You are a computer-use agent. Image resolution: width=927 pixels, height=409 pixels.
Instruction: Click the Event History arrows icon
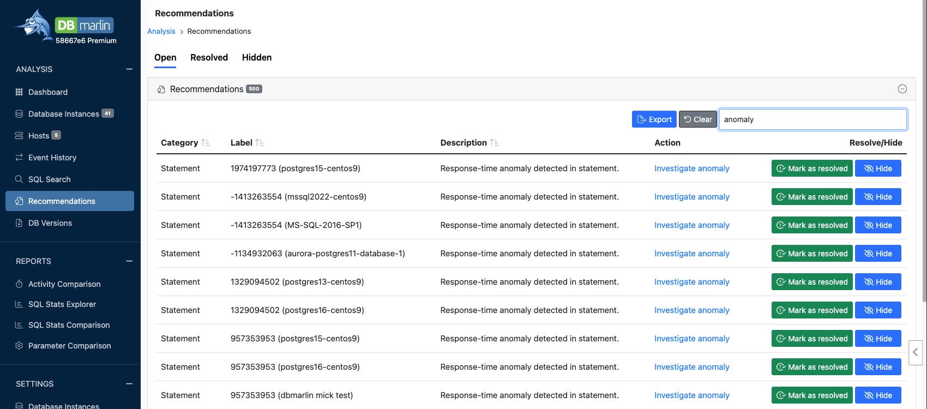point(19,158)
